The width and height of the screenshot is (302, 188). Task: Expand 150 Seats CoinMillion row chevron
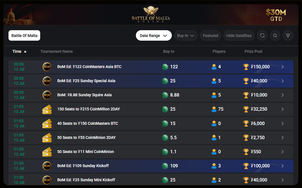(282, 109)
